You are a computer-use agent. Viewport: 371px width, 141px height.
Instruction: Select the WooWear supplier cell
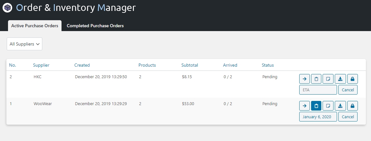pos(43,104)
